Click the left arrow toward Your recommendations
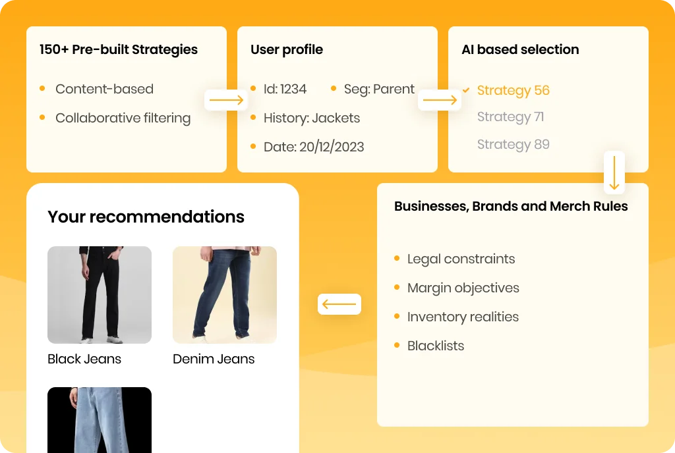Image resolution: width=675 pixels, height=453 pixels. coord(339,304)
